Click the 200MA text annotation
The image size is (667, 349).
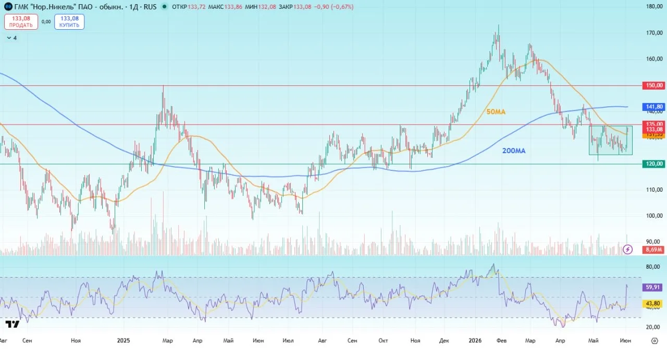(x=514, y=151)
